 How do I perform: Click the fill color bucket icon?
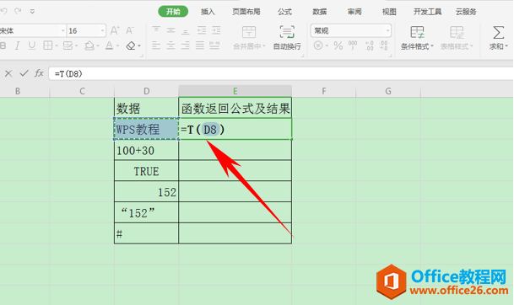89,45
